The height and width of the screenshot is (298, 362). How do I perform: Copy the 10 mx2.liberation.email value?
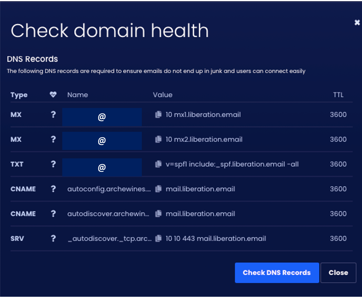point(158,139)
